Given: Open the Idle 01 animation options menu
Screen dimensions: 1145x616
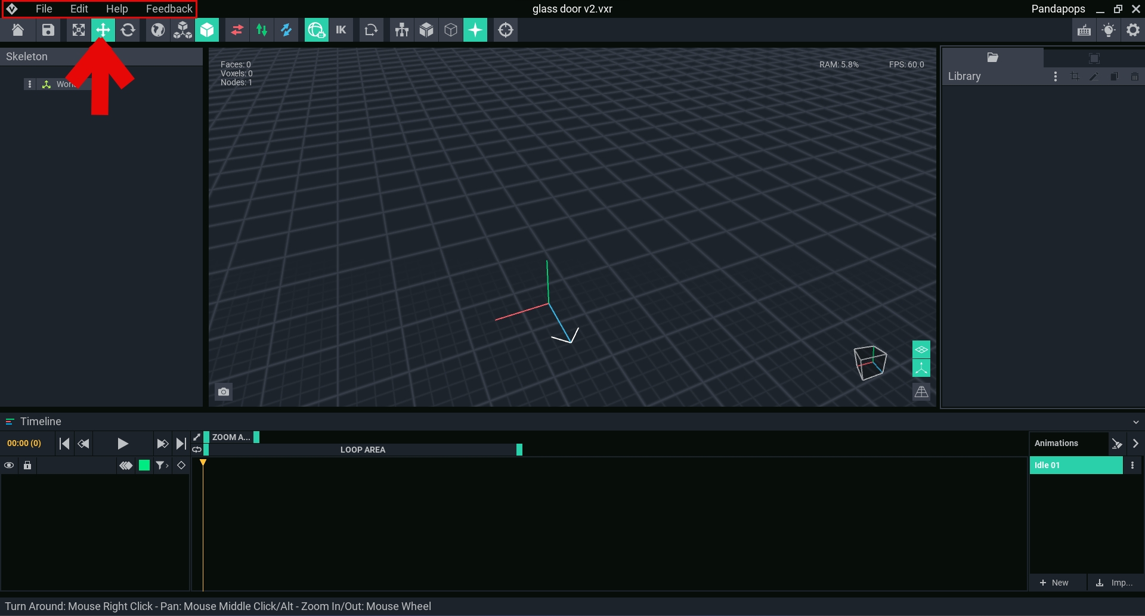Looking at the screenshot, I should click(1132, 465).
